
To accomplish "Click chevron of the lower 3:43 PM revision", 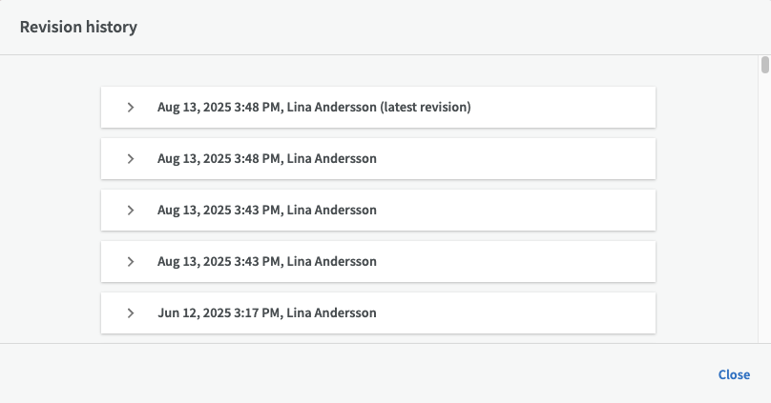I will 131,261.
